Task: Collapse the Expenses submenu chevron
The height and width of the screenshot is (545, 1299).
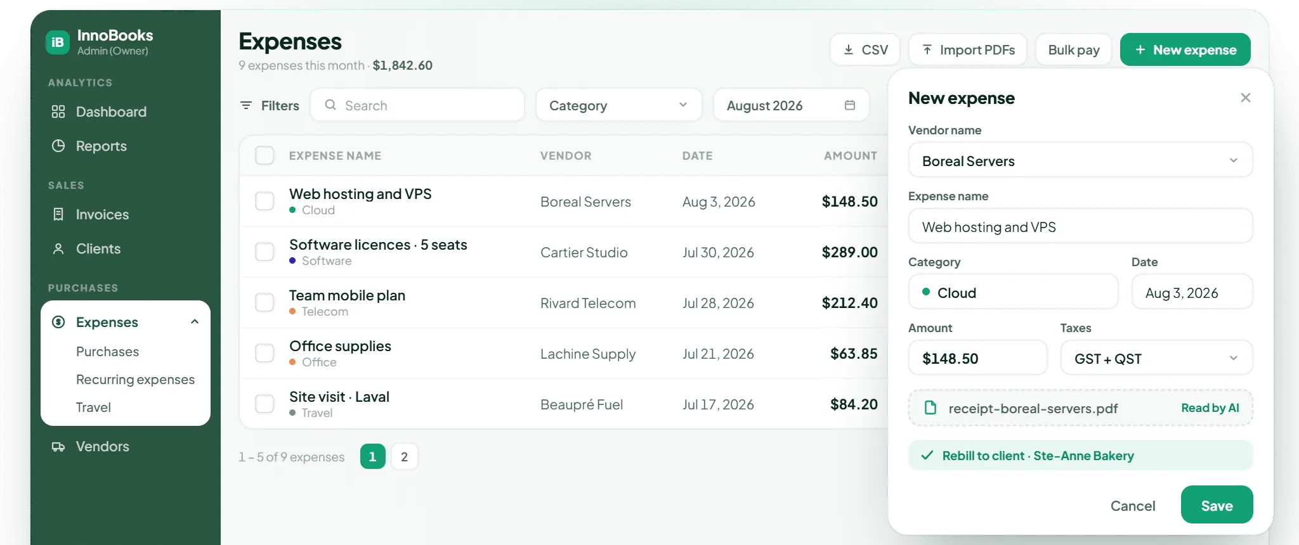Action: pyautogui.click(x=195, y=322)
